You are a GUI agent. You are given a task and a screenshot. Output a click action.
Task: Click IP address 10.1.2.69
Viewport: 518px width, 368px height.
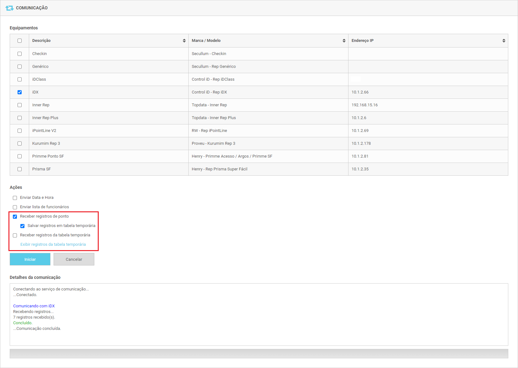[x=360, y=131]
